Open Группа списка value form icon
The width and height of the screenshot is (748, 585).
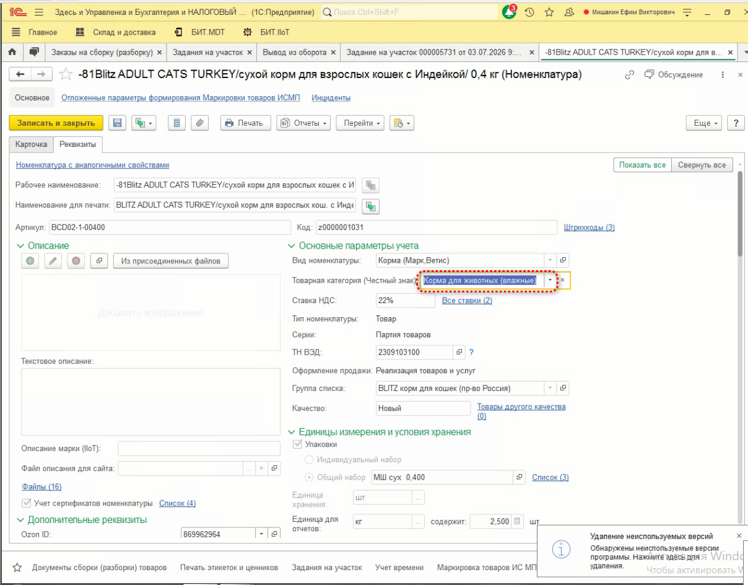tap(563, 389)
